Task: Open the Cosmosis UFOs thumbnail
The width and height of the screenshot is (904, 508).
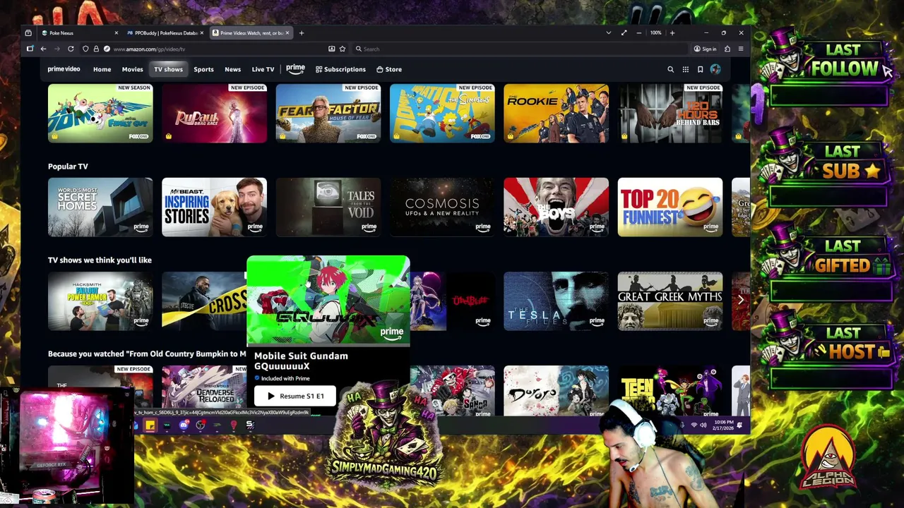Action: (x=442, y=207)
